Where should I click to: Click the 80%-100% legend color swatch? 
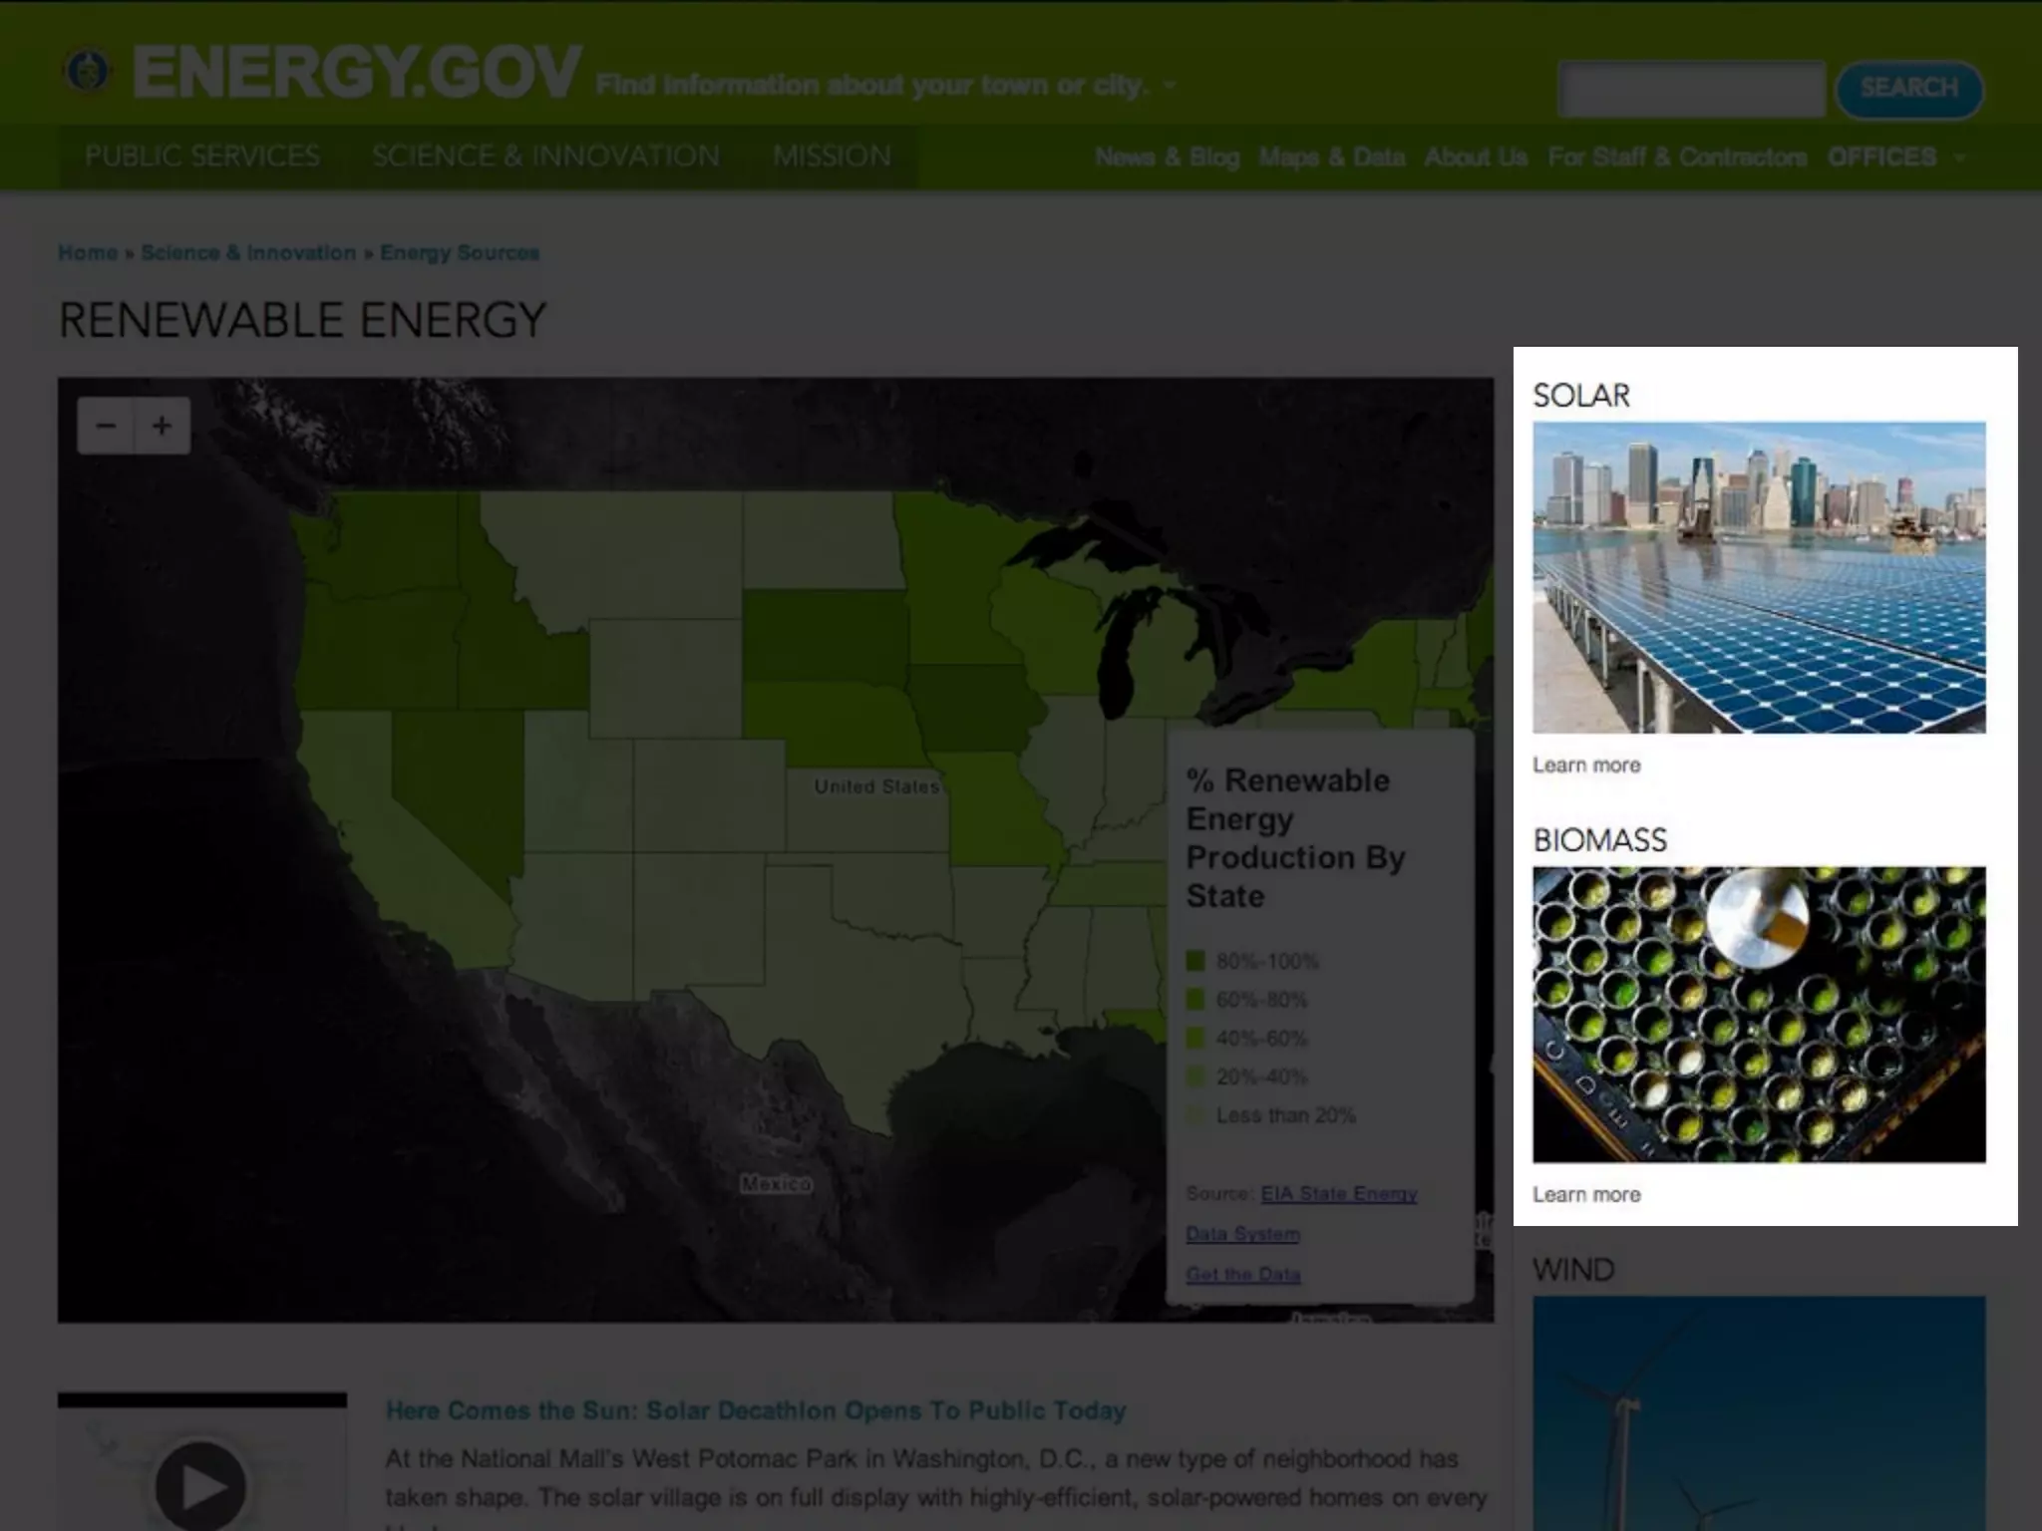1195,961
